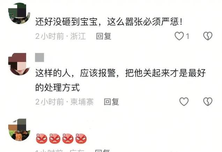The width and height of the screenshot is (222, 152).
Task: Open avatar of the angry-emoji commenter
Action: point(19,130)
